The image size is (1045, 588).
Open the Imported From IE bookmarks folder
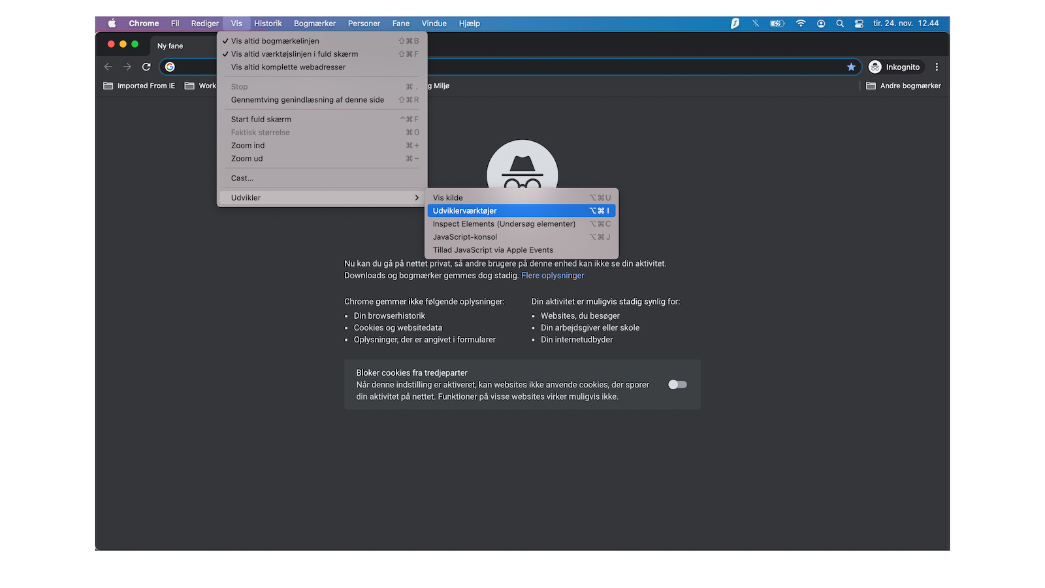[138, 86]
